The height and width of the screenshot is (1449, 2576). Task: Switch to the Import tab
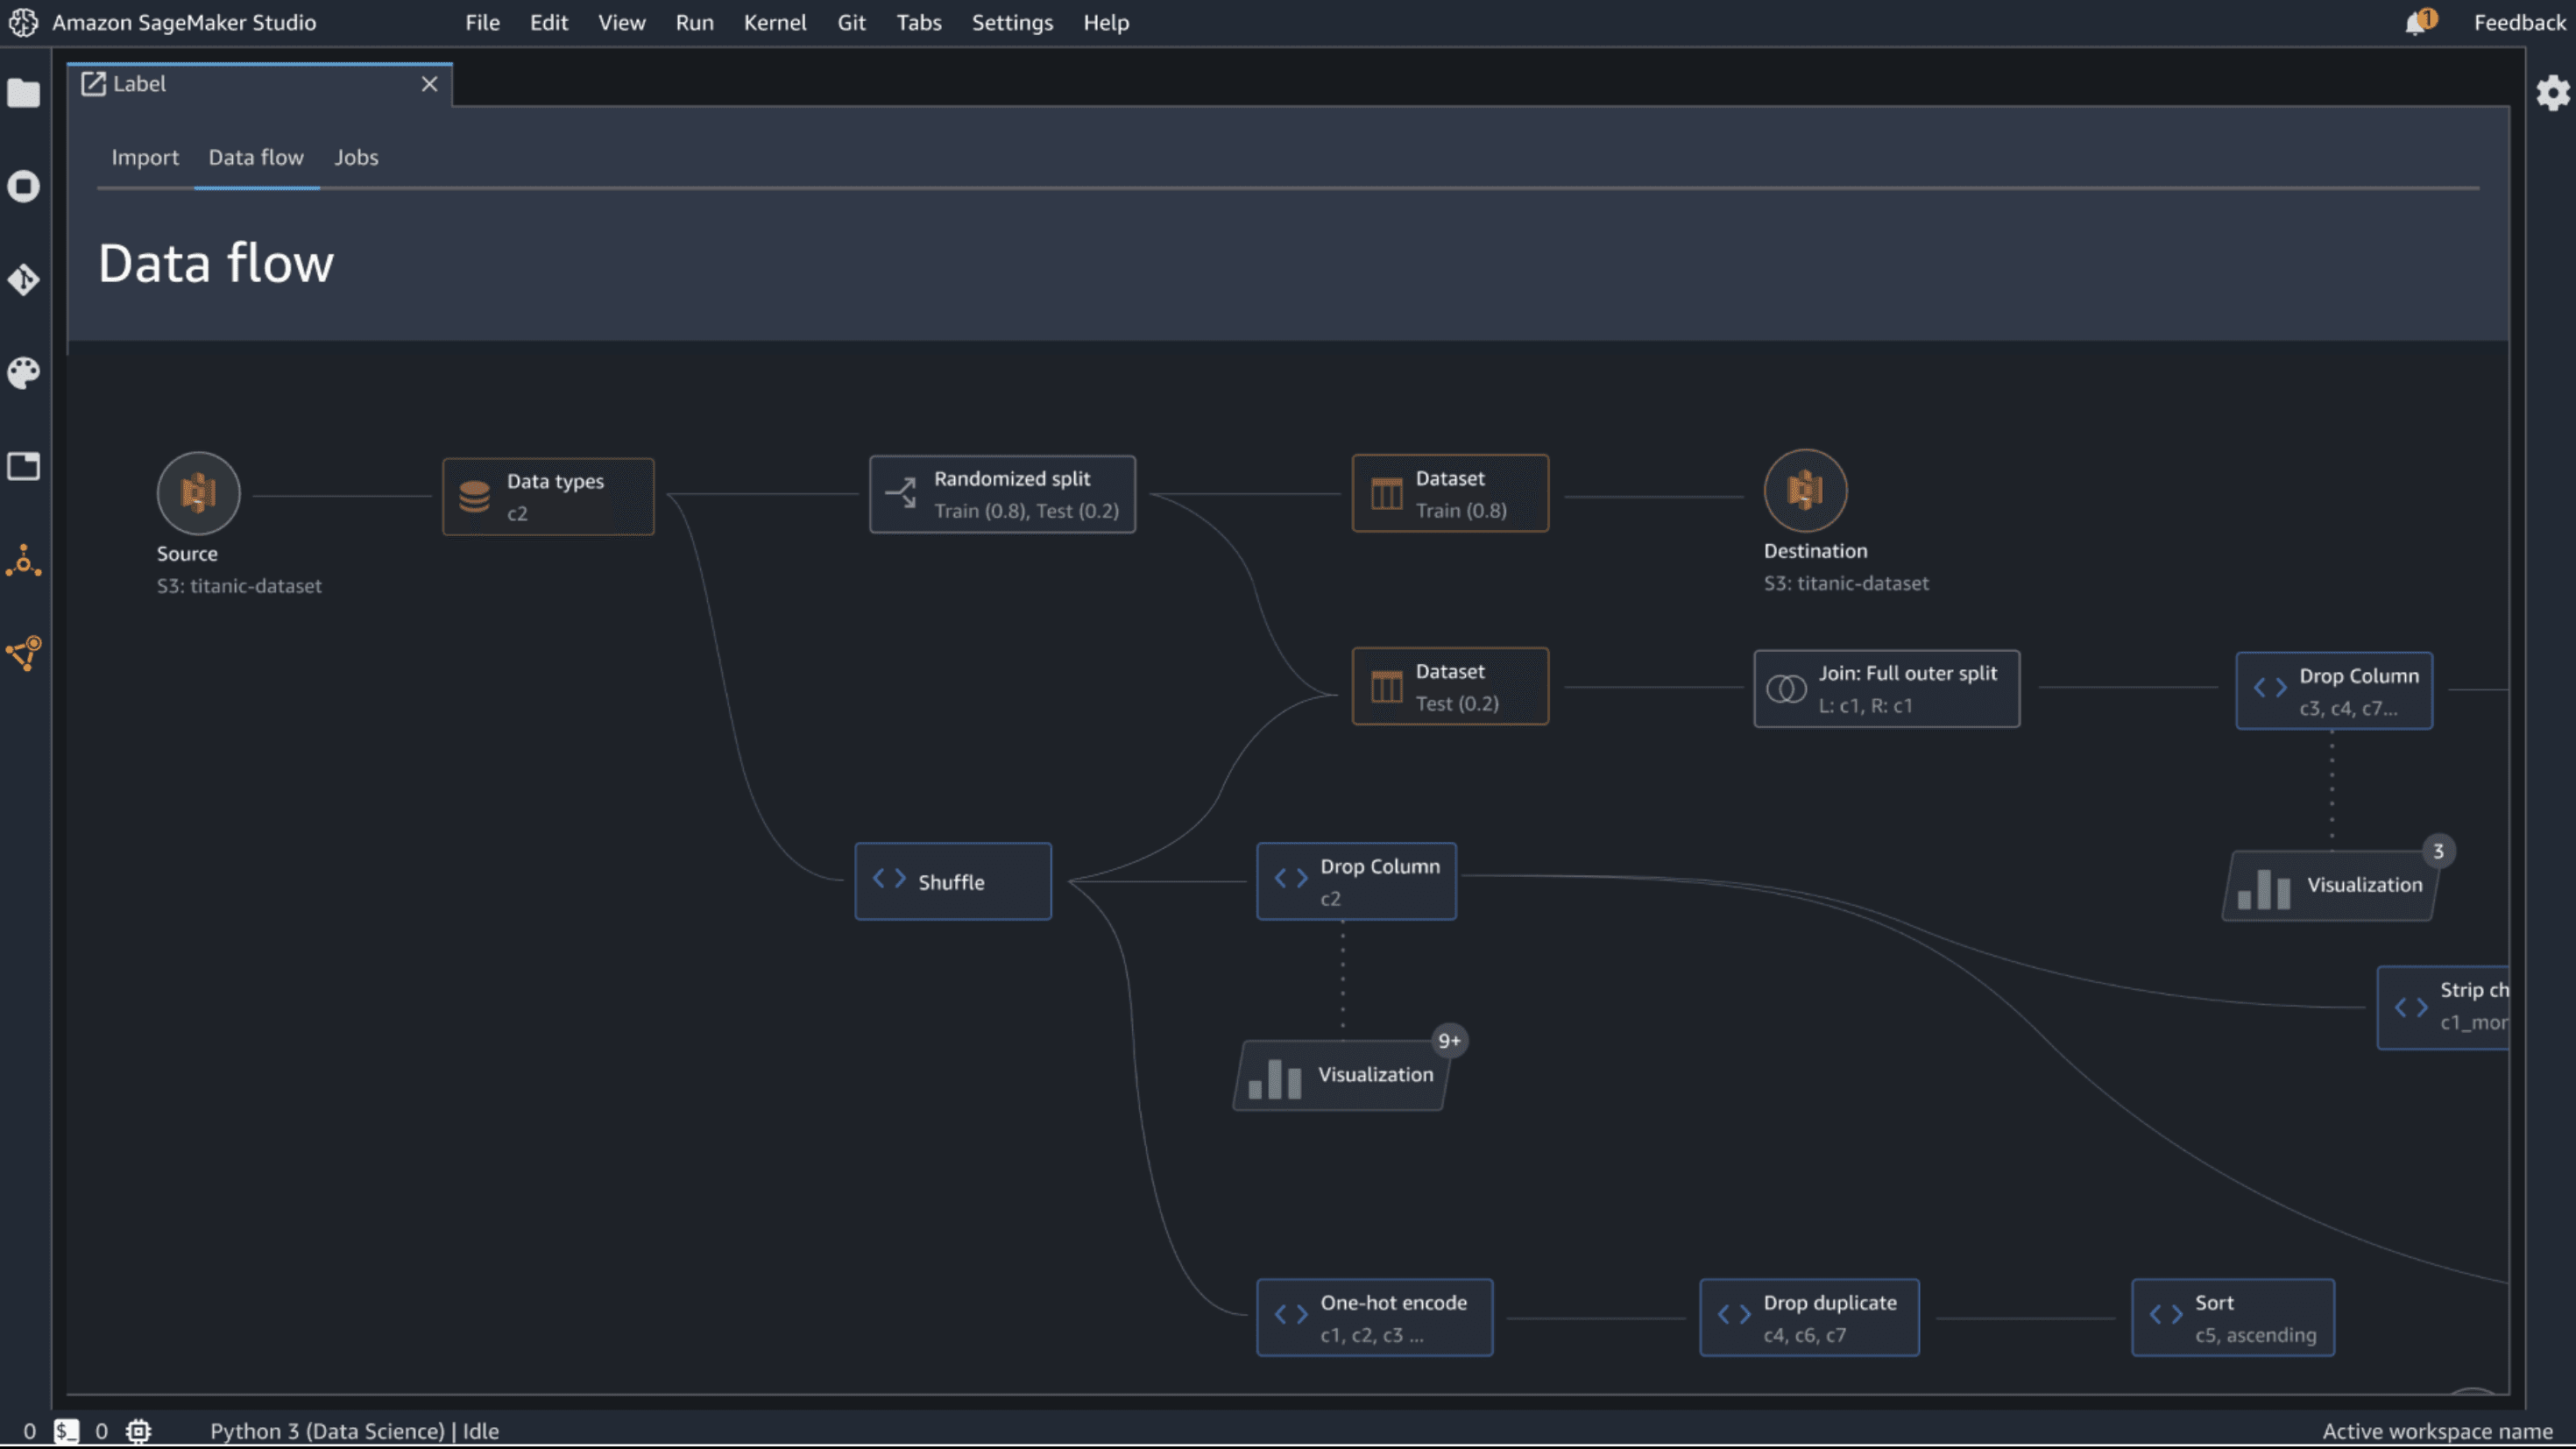tap(145, 157)
